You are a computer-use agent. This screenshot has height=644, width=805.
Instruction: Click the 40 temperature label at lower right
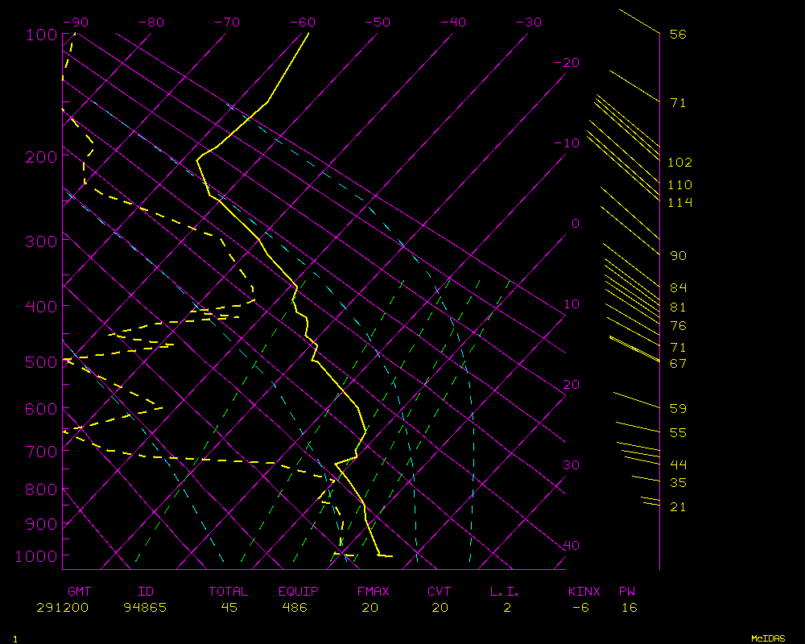(571, 546)
